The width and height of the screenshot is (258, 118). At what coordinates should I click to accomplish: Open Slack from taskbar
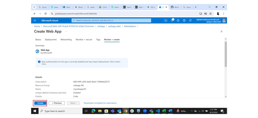(x=132, y=111)
